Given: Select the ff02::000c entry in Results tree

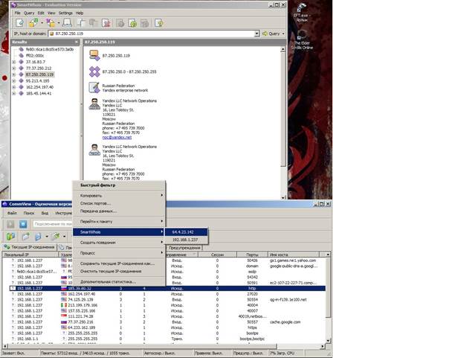Looking at the screenshot, I should (35, 56).
